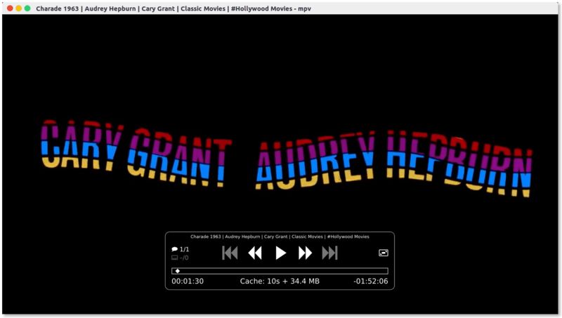Cycle subtitle track -/0 indicator
Viewport: 562px width, 318px height.
181,258
